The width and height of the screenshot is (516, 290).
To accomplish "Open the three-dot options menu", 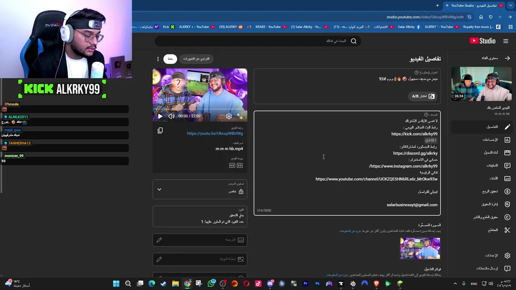I will coord(158,59).
